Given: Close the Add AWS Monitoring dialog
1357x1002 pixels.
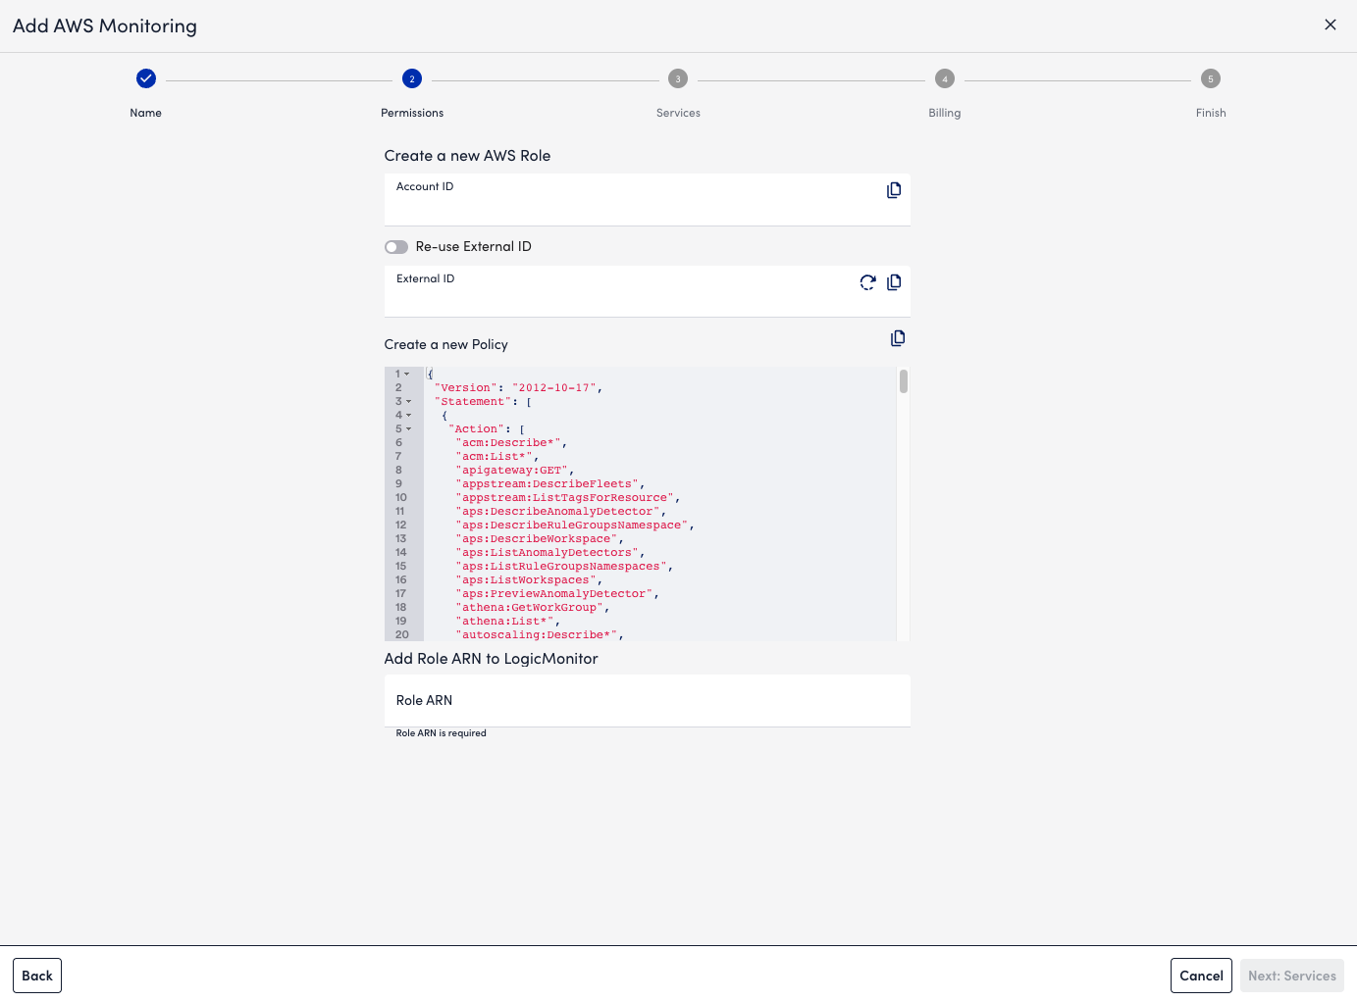Looking at the screenshot, I should [x=1330, y=25].
